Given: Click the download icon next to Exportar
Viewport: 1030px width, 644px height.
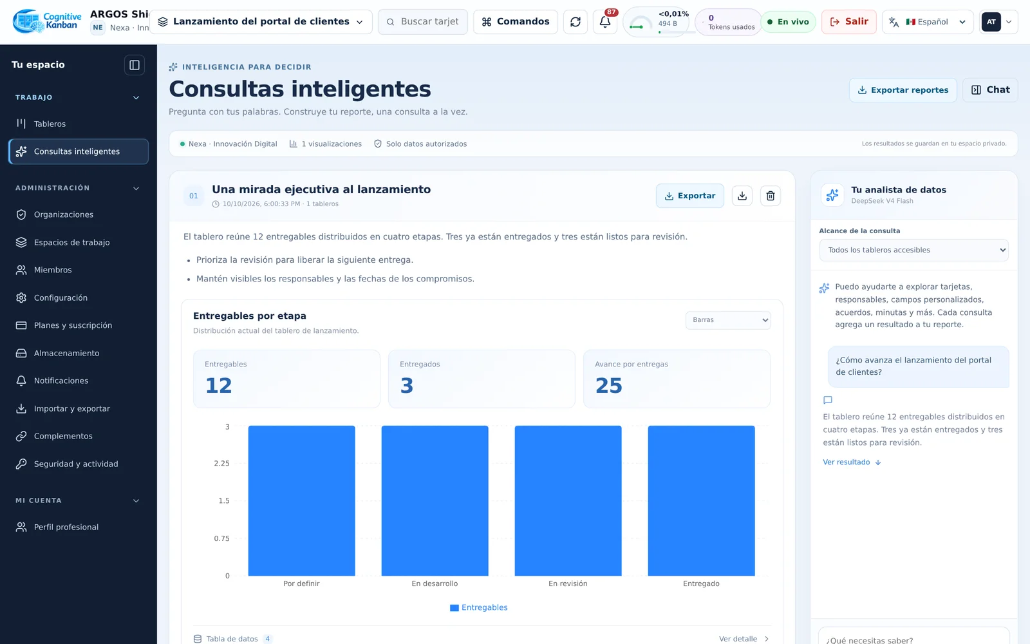Looking at the screenshot, I should click(742, 196).
